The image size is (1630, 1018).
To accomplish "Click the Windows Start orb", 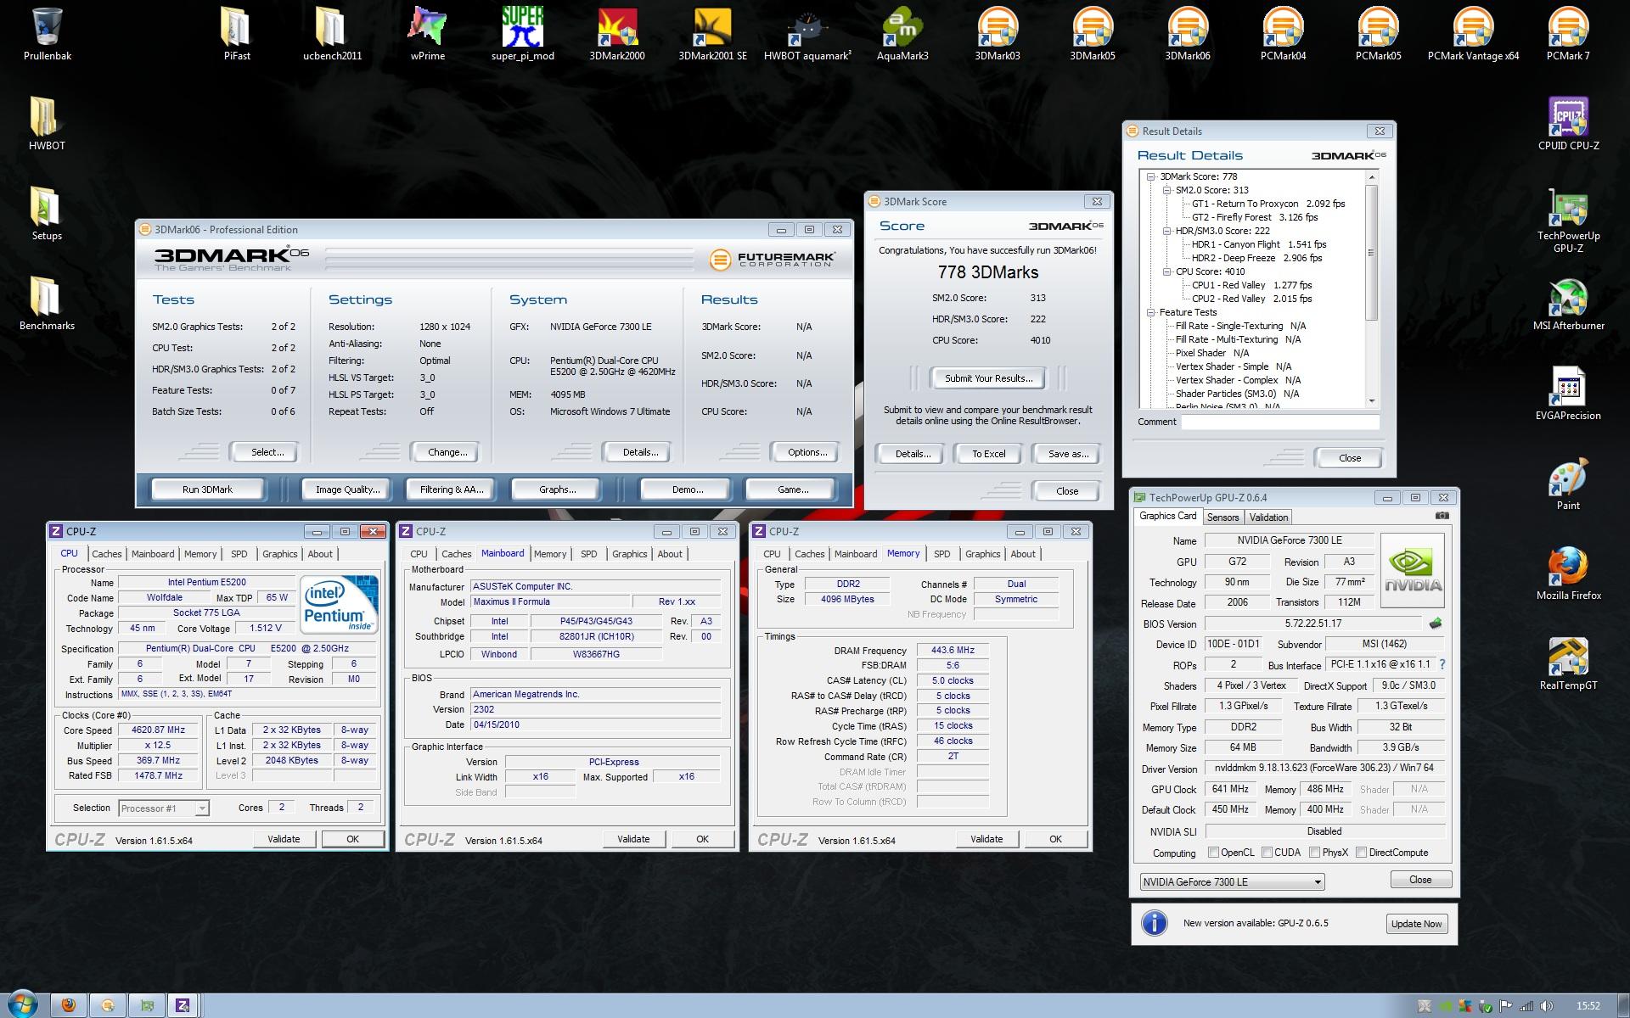I will (x=22, y=1004).
